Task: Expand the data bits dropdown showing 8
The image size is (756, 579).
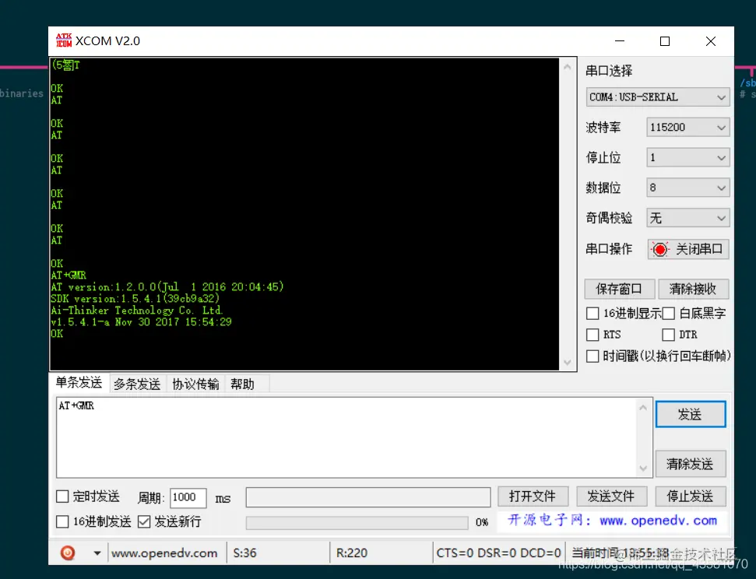Action: [687, 188]
